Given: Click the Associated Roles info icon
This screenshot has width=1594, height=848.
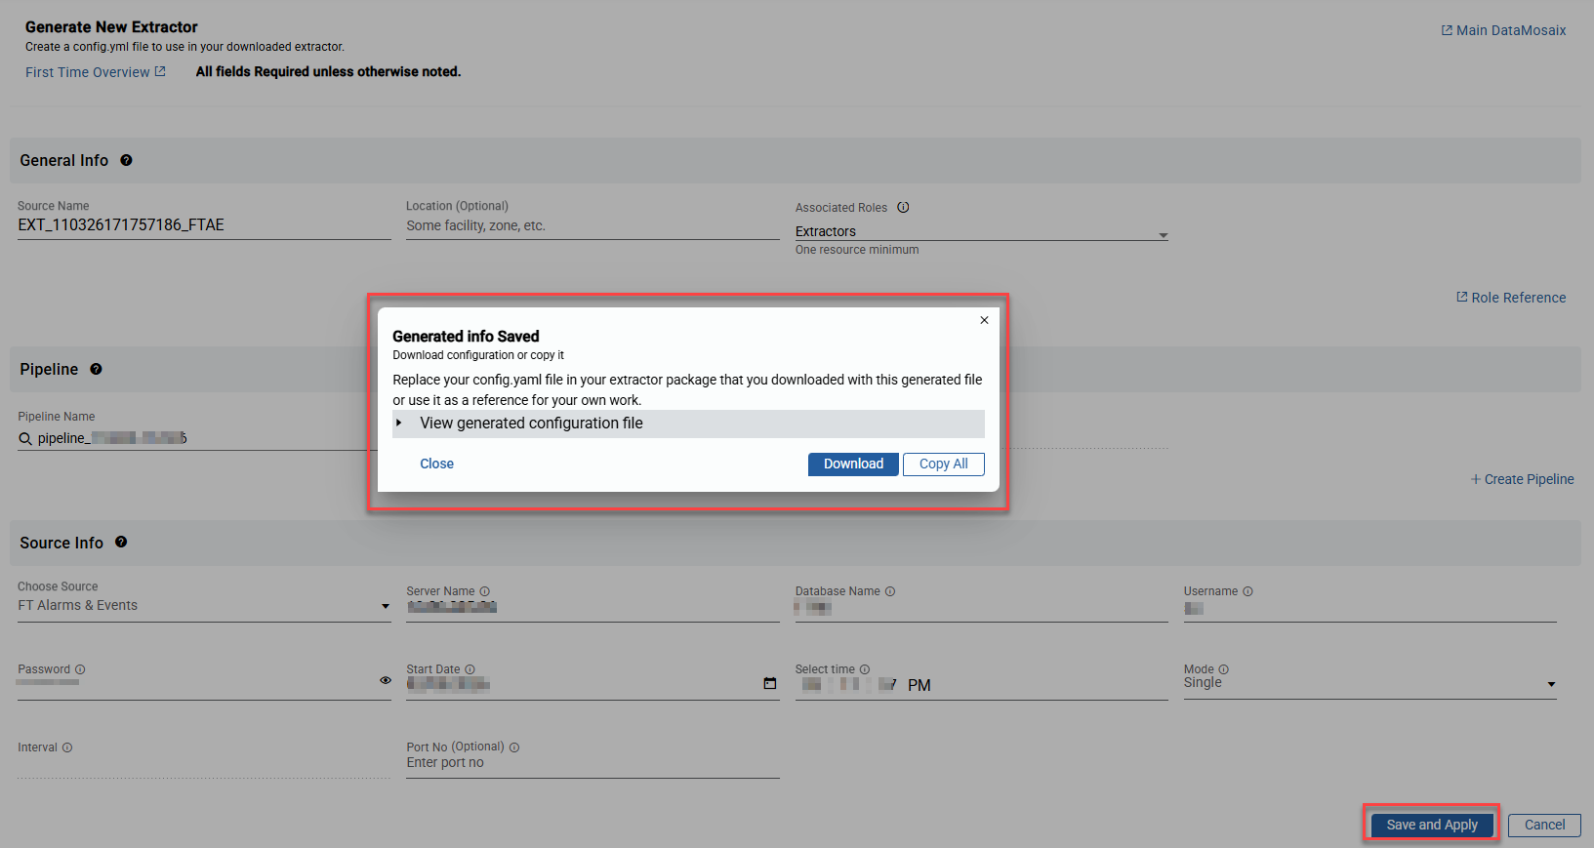Looking at the screenshot, I should click(x=903, y=207).
